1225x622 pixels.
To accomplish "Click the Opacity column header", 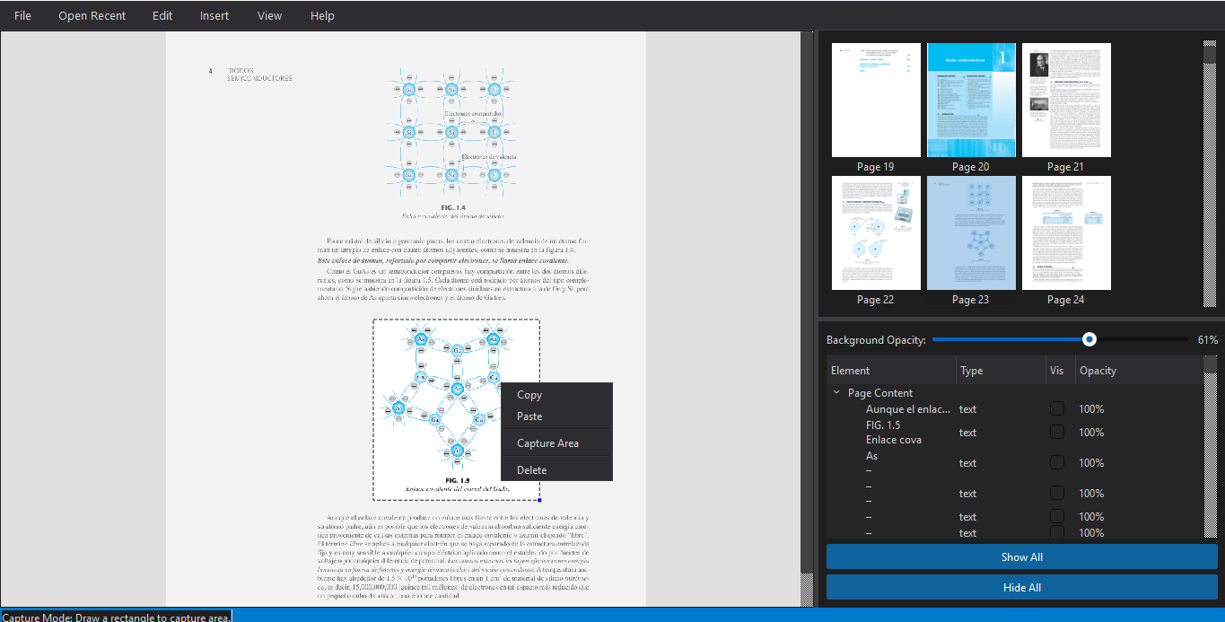I will coord(1098,371).
